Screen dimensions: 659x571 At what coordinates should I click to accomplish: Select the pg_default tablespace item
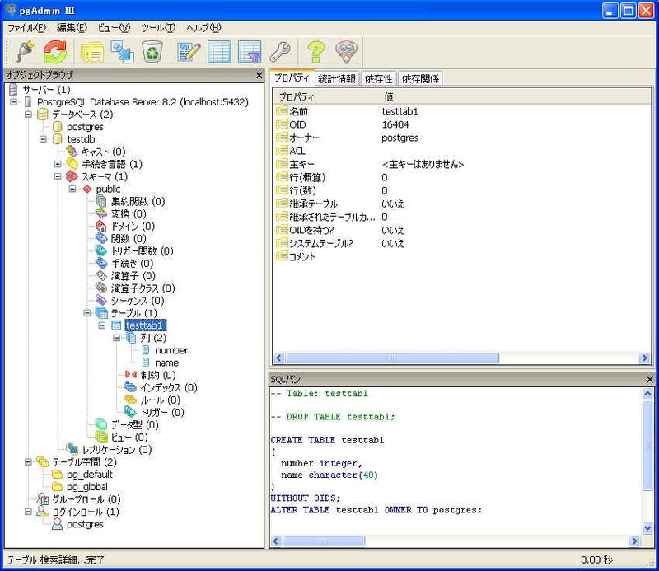pos(89,475)
